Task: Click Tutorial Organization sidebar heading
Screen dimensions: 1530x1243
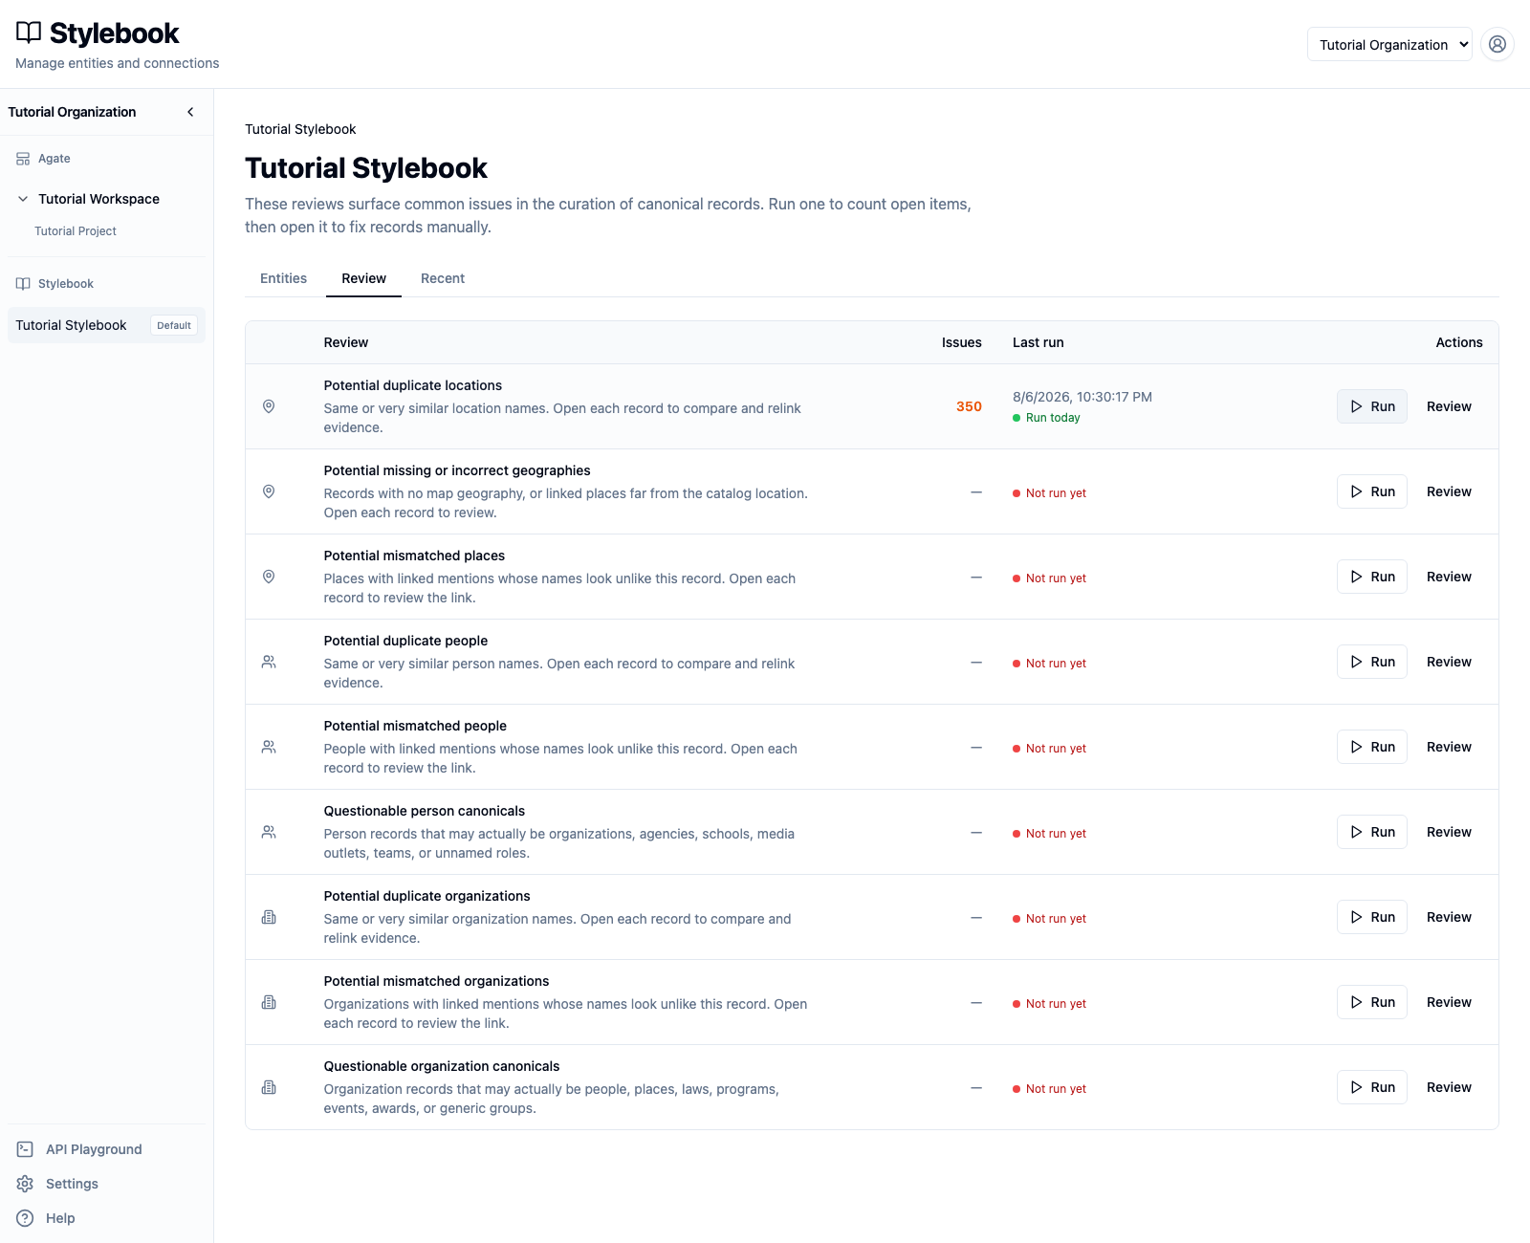Action: [x=72, y=112]
